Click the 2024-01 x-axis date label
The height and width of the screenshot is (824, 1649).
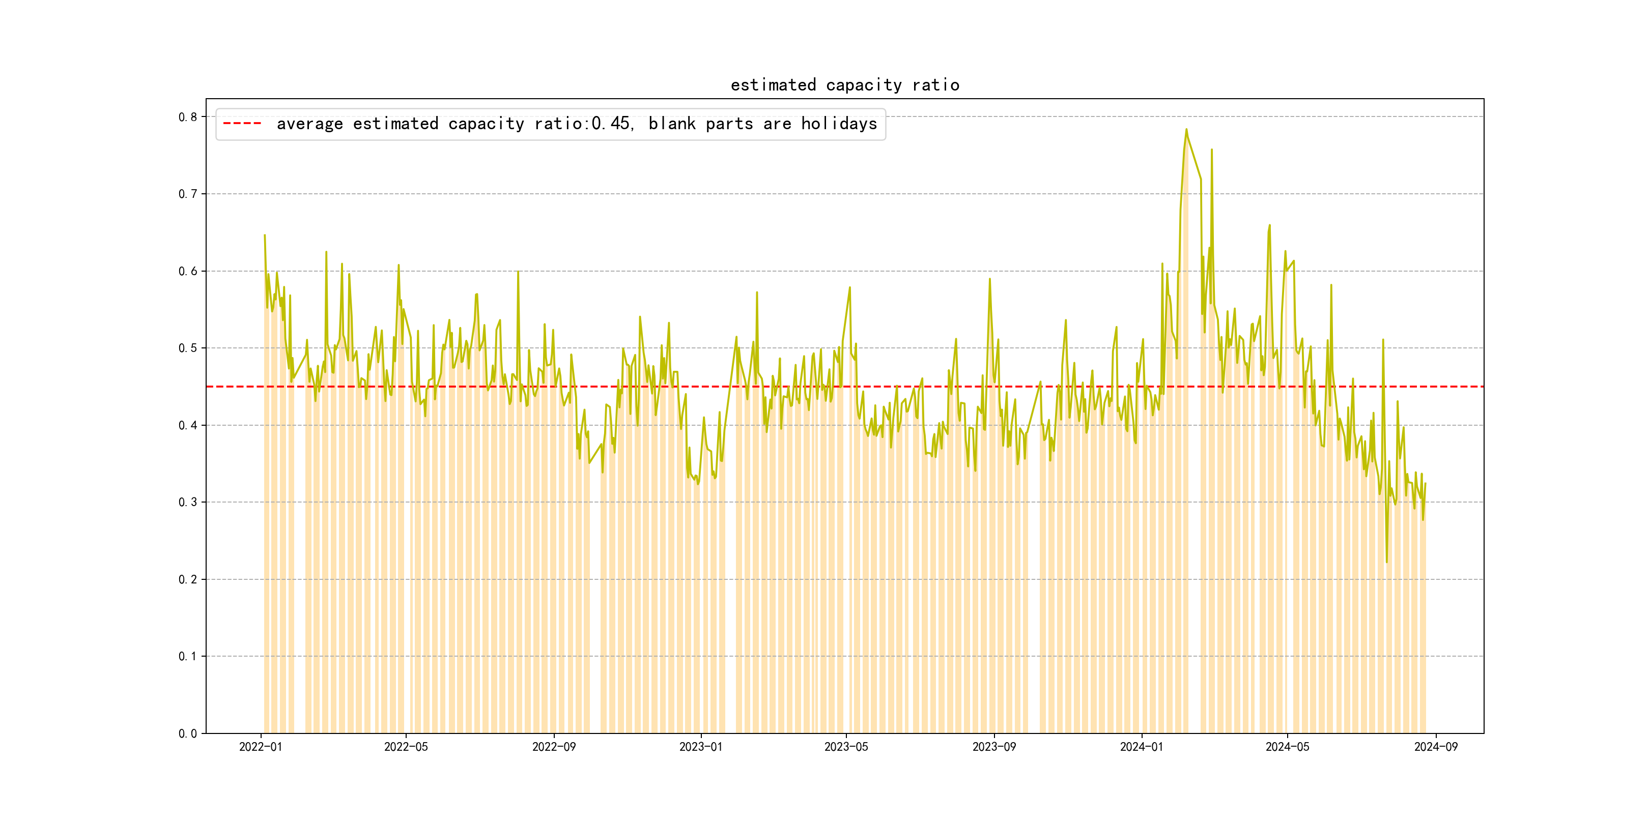[1142, 747]
